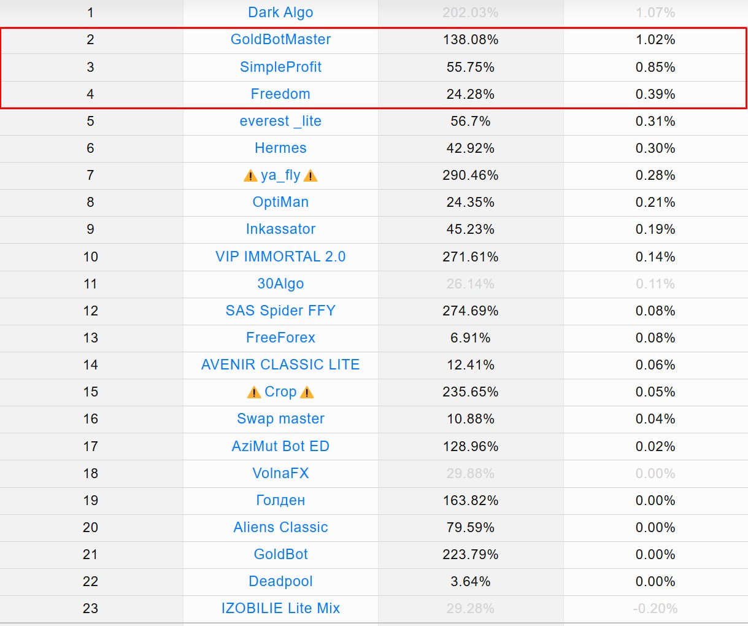Open the SAS Spider FFY link
Image resolution: width=748 pixels, height=626 pixels.
280,311
